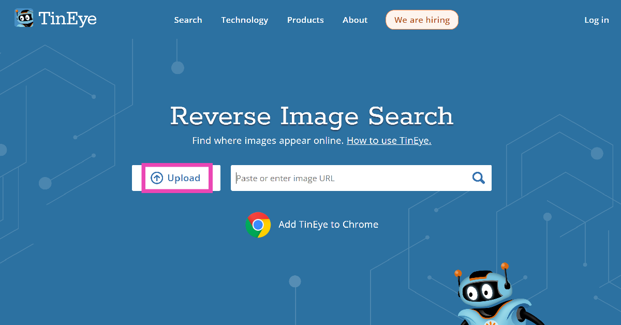Viewport: 621px width, 325px height.
Task: Click Add TinEye to Chrome link
Action: tap(329, 225)
